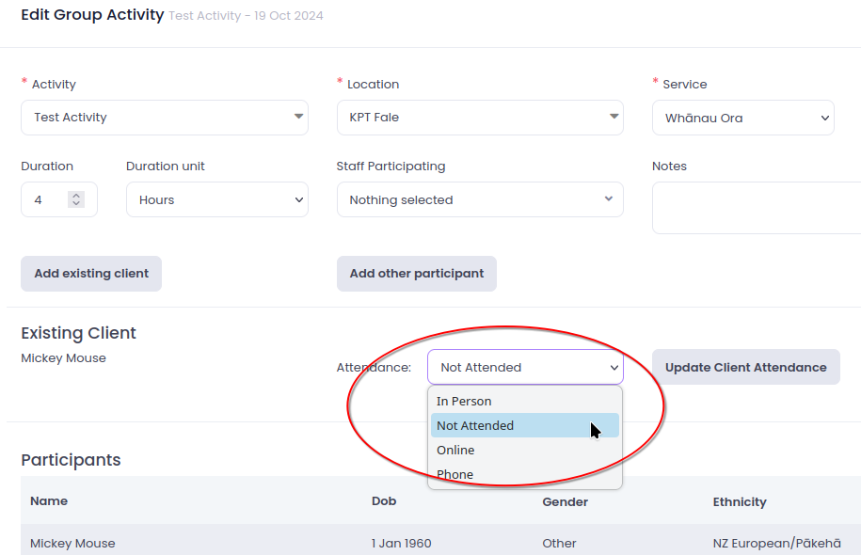Open the Service dropdown showing Whānau Ora

point(742,118)
